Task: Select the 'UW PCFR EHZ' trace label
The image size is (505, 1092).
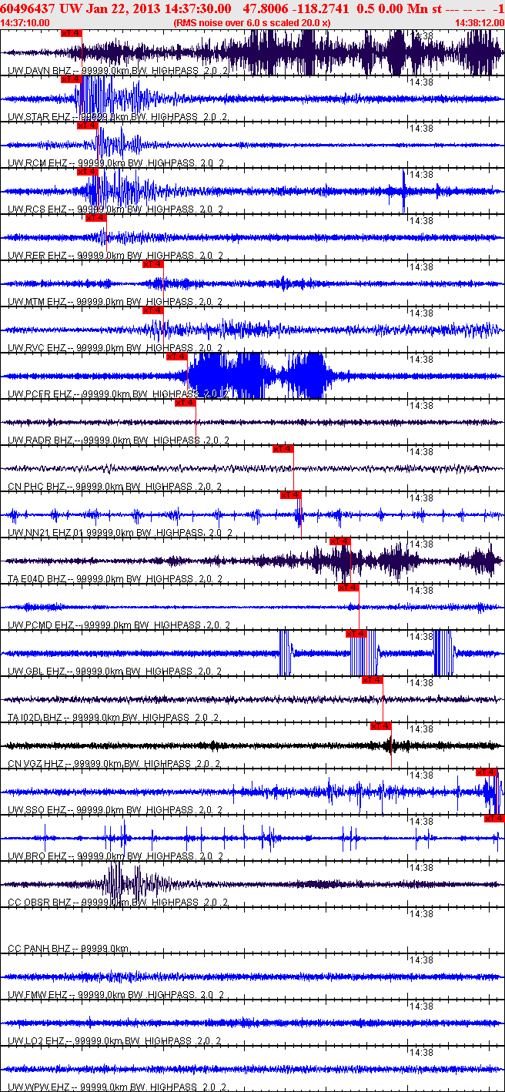Action: point(38,394)
